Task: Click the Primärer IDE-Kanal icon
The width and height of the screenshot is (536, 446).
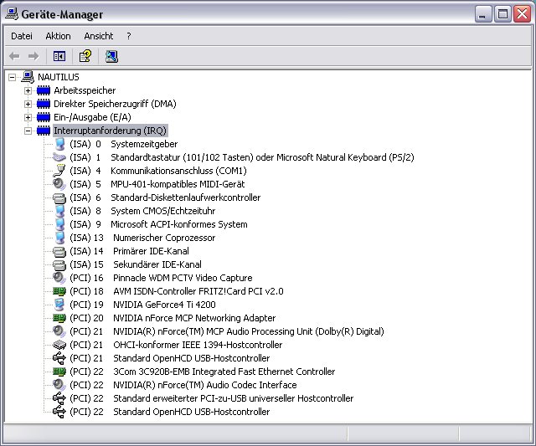Action: point(59,251)
